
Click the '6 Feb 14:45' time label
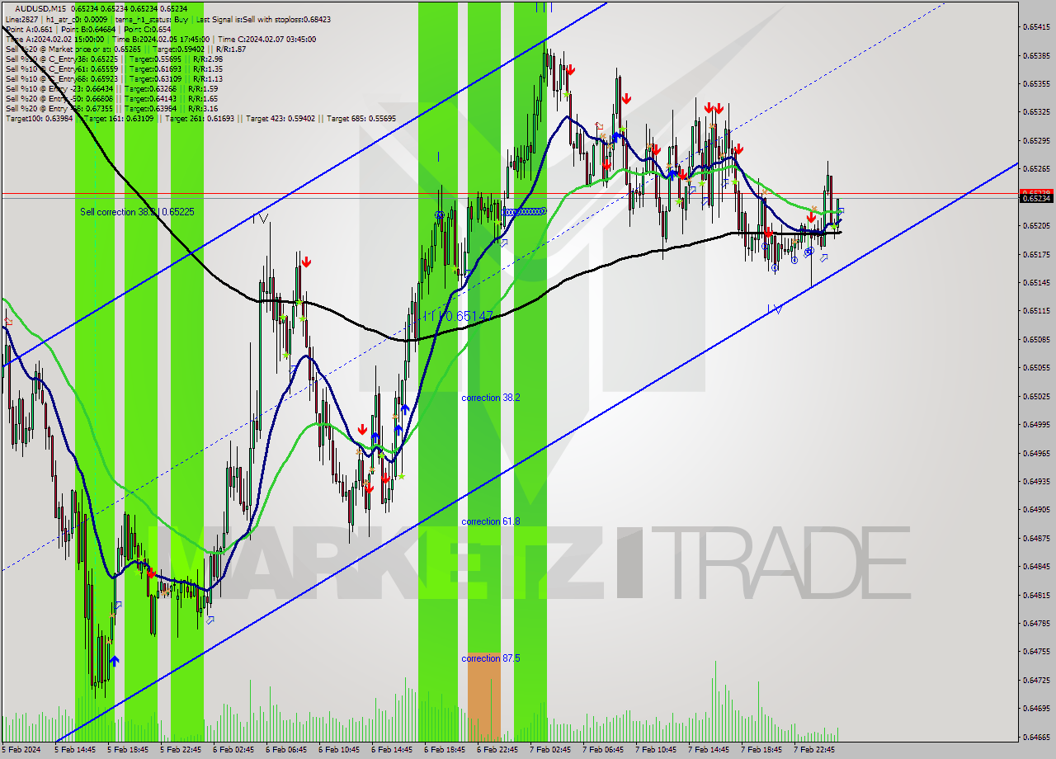coord(392,750)
